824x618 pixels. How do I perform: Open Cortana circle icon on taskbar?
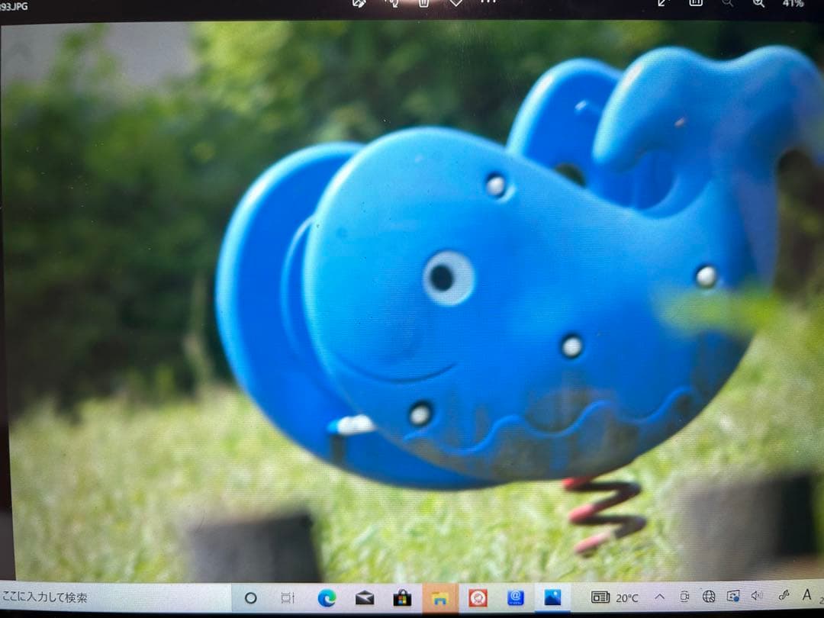tap(250, 598)
